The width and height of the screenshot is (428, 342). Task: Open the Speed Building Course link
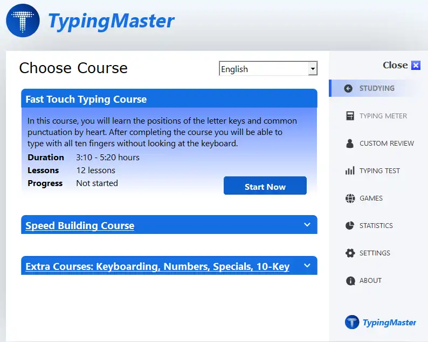[x=80, y=226]
